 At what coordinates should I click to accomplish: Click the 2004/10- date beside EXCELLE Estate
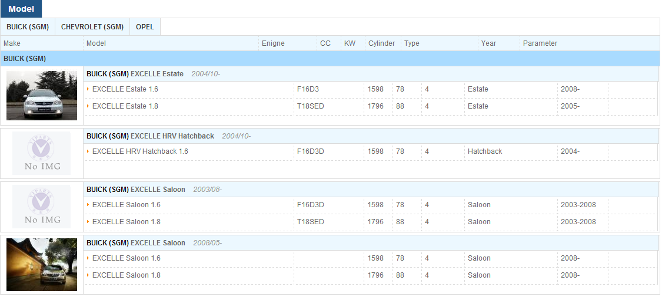pos(205,74)
